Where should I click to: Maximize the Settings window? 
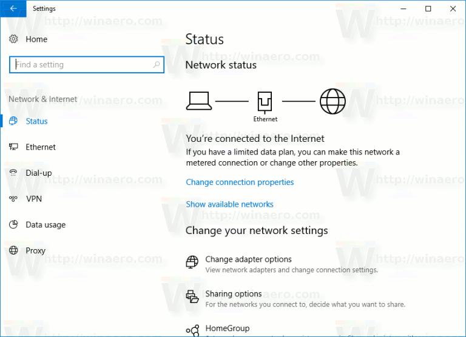tap(428, 8)
